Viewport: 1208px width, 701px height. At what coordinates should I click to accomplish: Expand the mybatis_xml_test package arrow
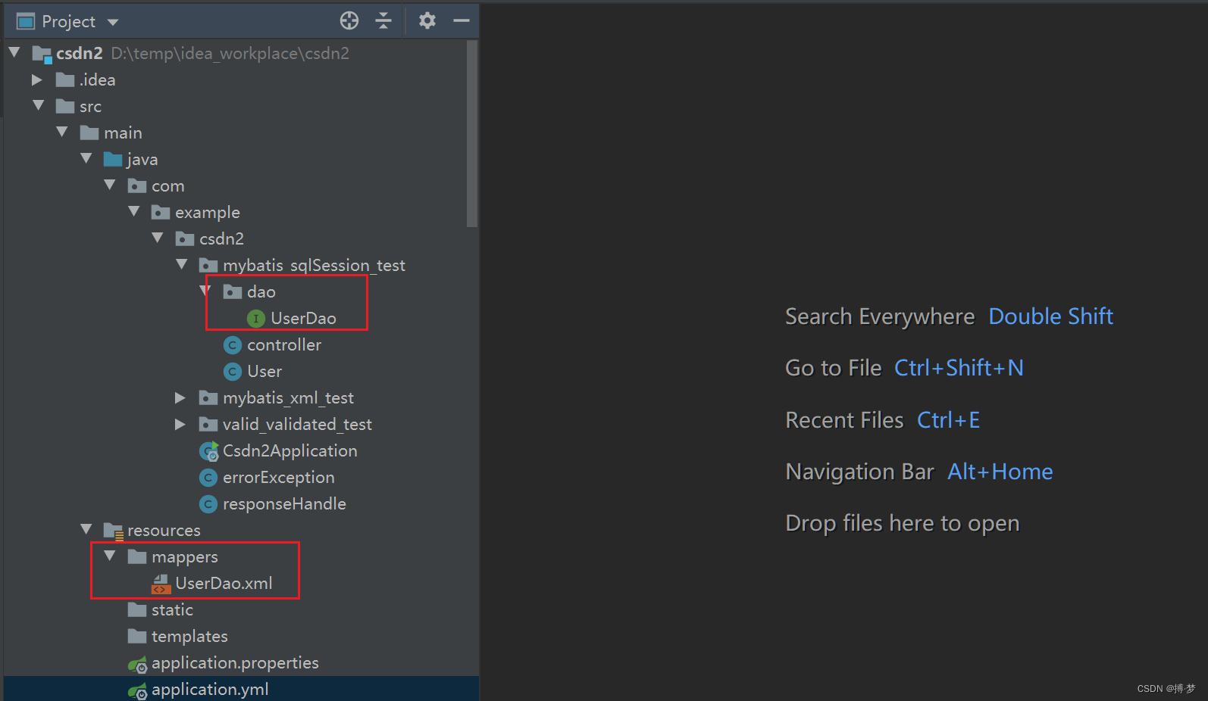coord(180,397)
